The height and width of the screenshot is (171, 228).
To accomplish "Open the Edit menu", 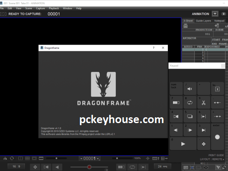I will (x=10, y=8).
